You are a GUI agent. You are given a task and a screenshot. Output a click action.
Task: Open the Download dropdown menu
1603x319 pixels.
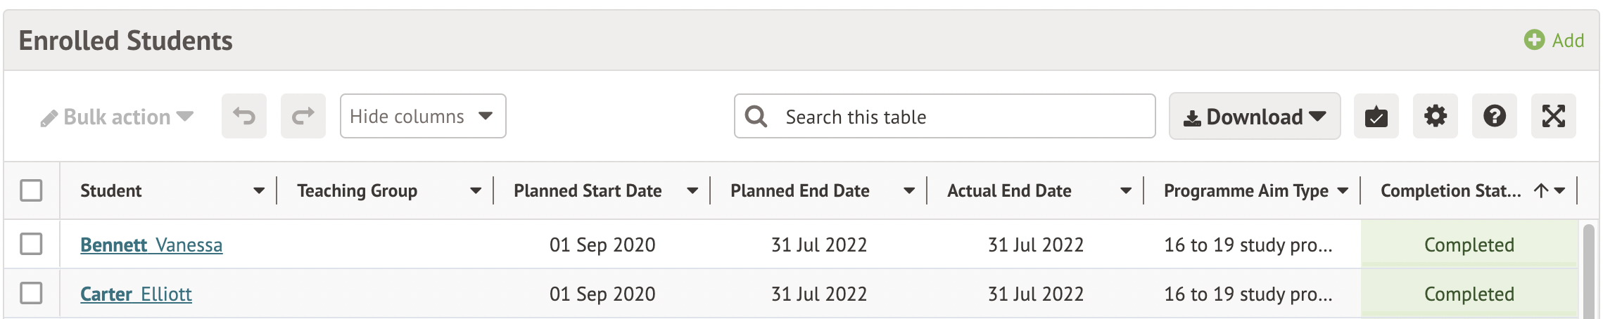pyautogui.click(x=1254, y=116)
